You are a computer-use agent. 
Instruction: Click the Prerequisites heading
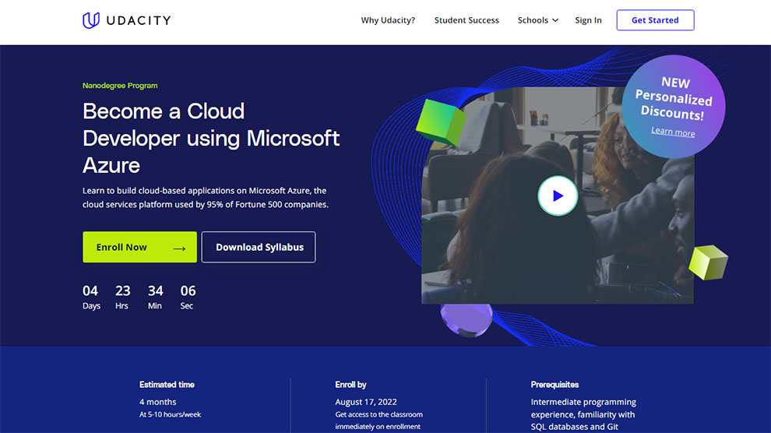coord(554,384)
